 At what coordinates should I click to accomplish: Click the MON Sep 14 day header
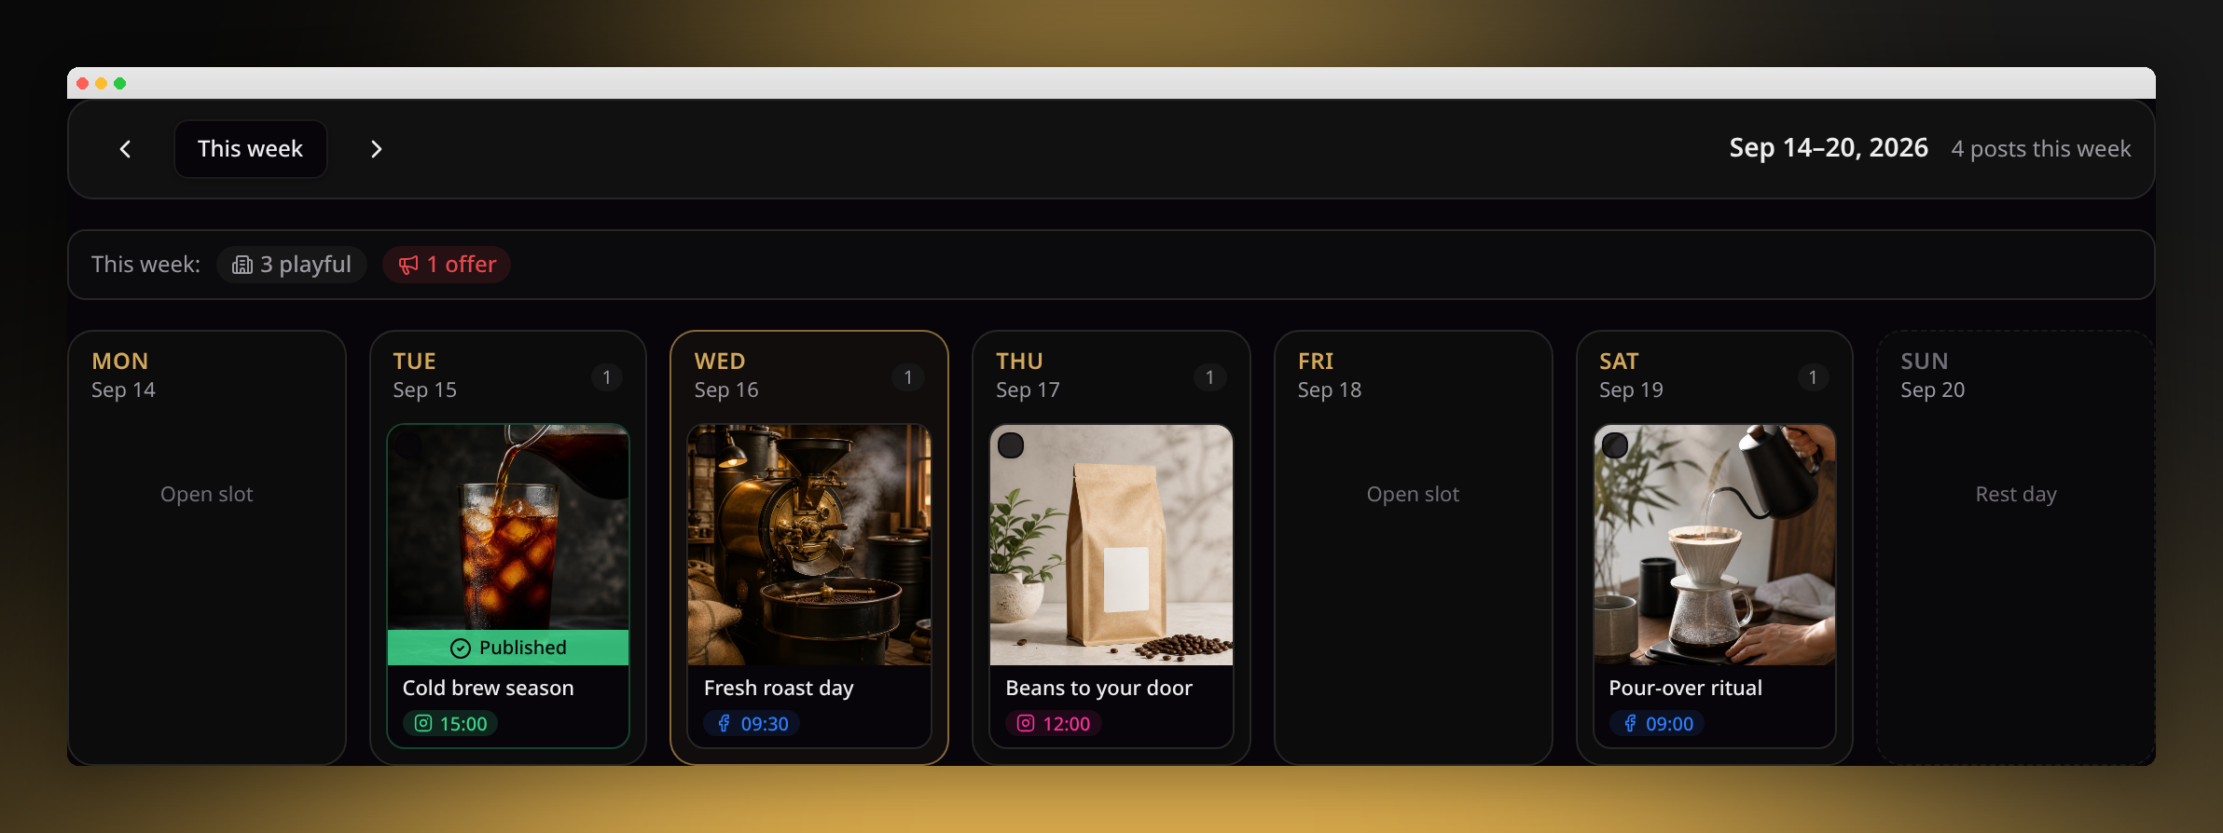click(x=123, y=376)
